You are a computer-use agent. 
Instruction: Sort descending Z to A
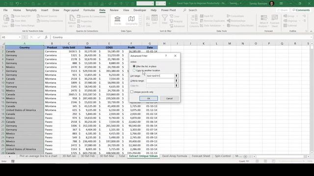tap(148, 24)
